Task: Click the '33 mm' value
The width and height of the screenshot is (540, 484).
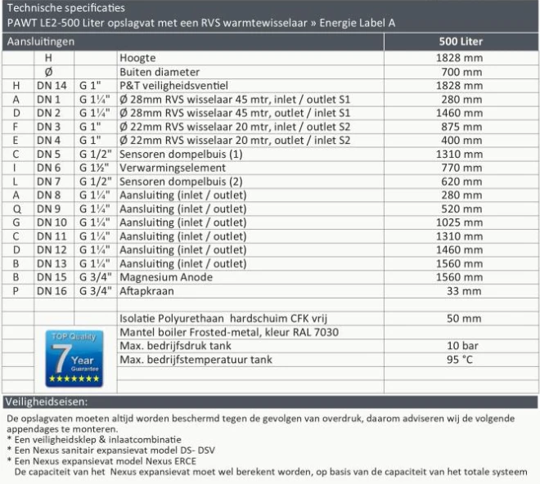Action: pyautogui.click(x=464, y=291)
